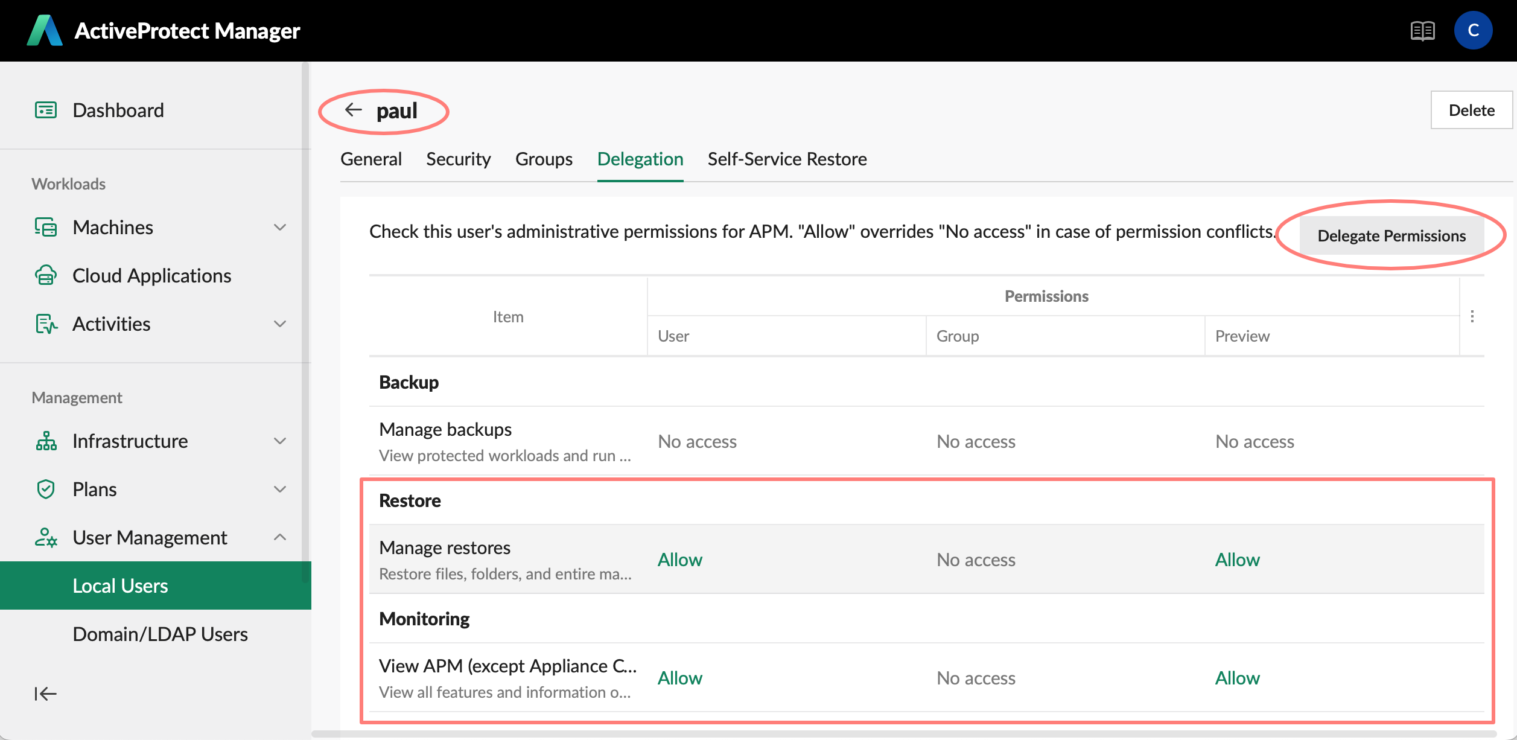Click the Machines sidebar icon
The height and width of the screenshot is (740, 1517).
click(46, 227)
